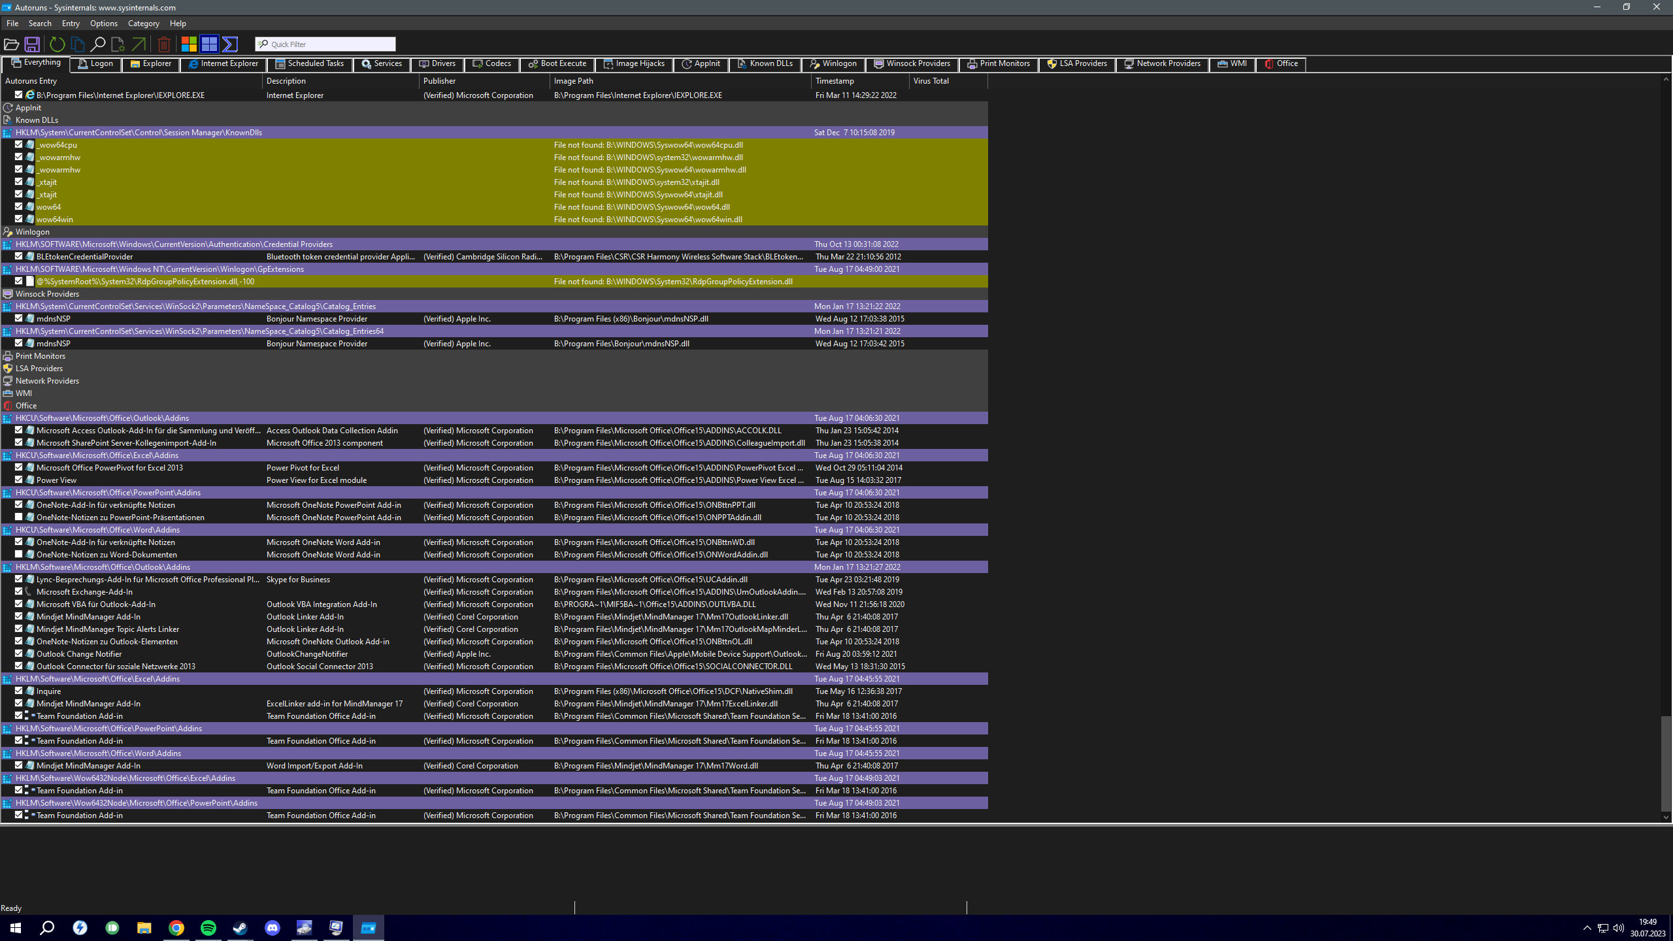
Task: Click the red Delete trash icon
Action: click(164, 44)
